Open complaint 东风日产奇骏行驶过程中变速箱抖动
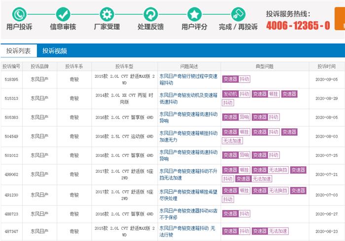The image size is (345, 241). click(x=188, y=80)
